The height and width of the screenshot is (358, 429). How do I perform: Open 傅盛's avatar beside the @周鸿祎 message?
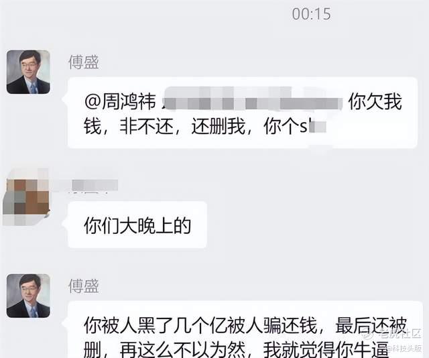coord(28,72)
